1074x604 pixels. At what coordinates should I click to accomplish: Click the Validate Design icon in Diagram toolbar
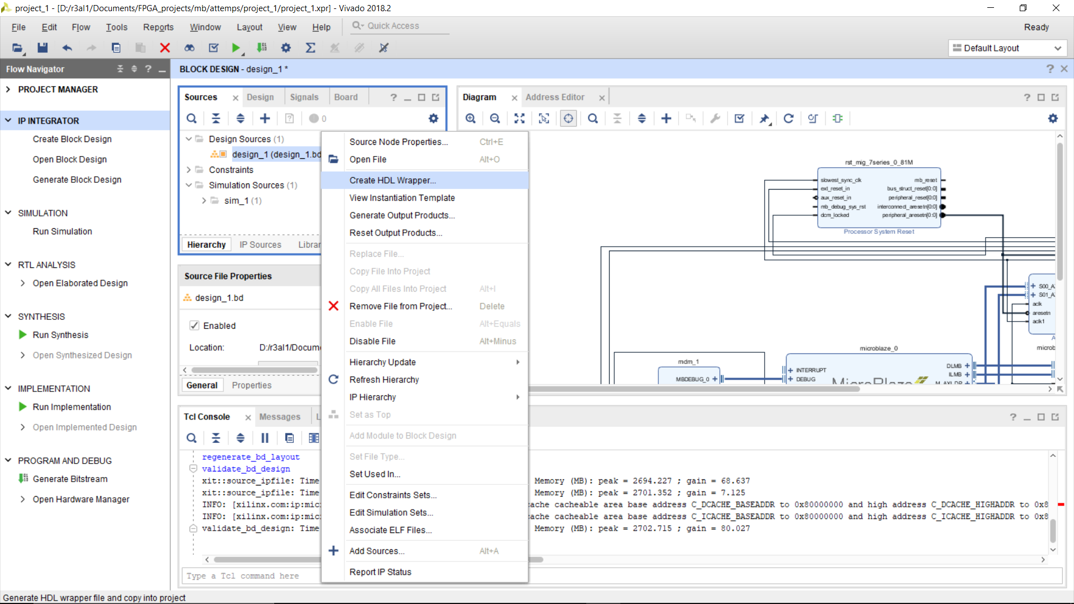739,118
